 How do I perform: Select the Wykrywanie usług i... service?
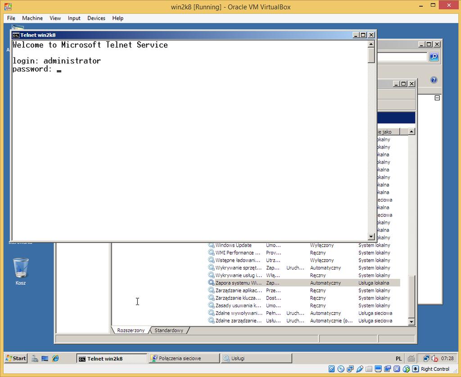point(304,275)
